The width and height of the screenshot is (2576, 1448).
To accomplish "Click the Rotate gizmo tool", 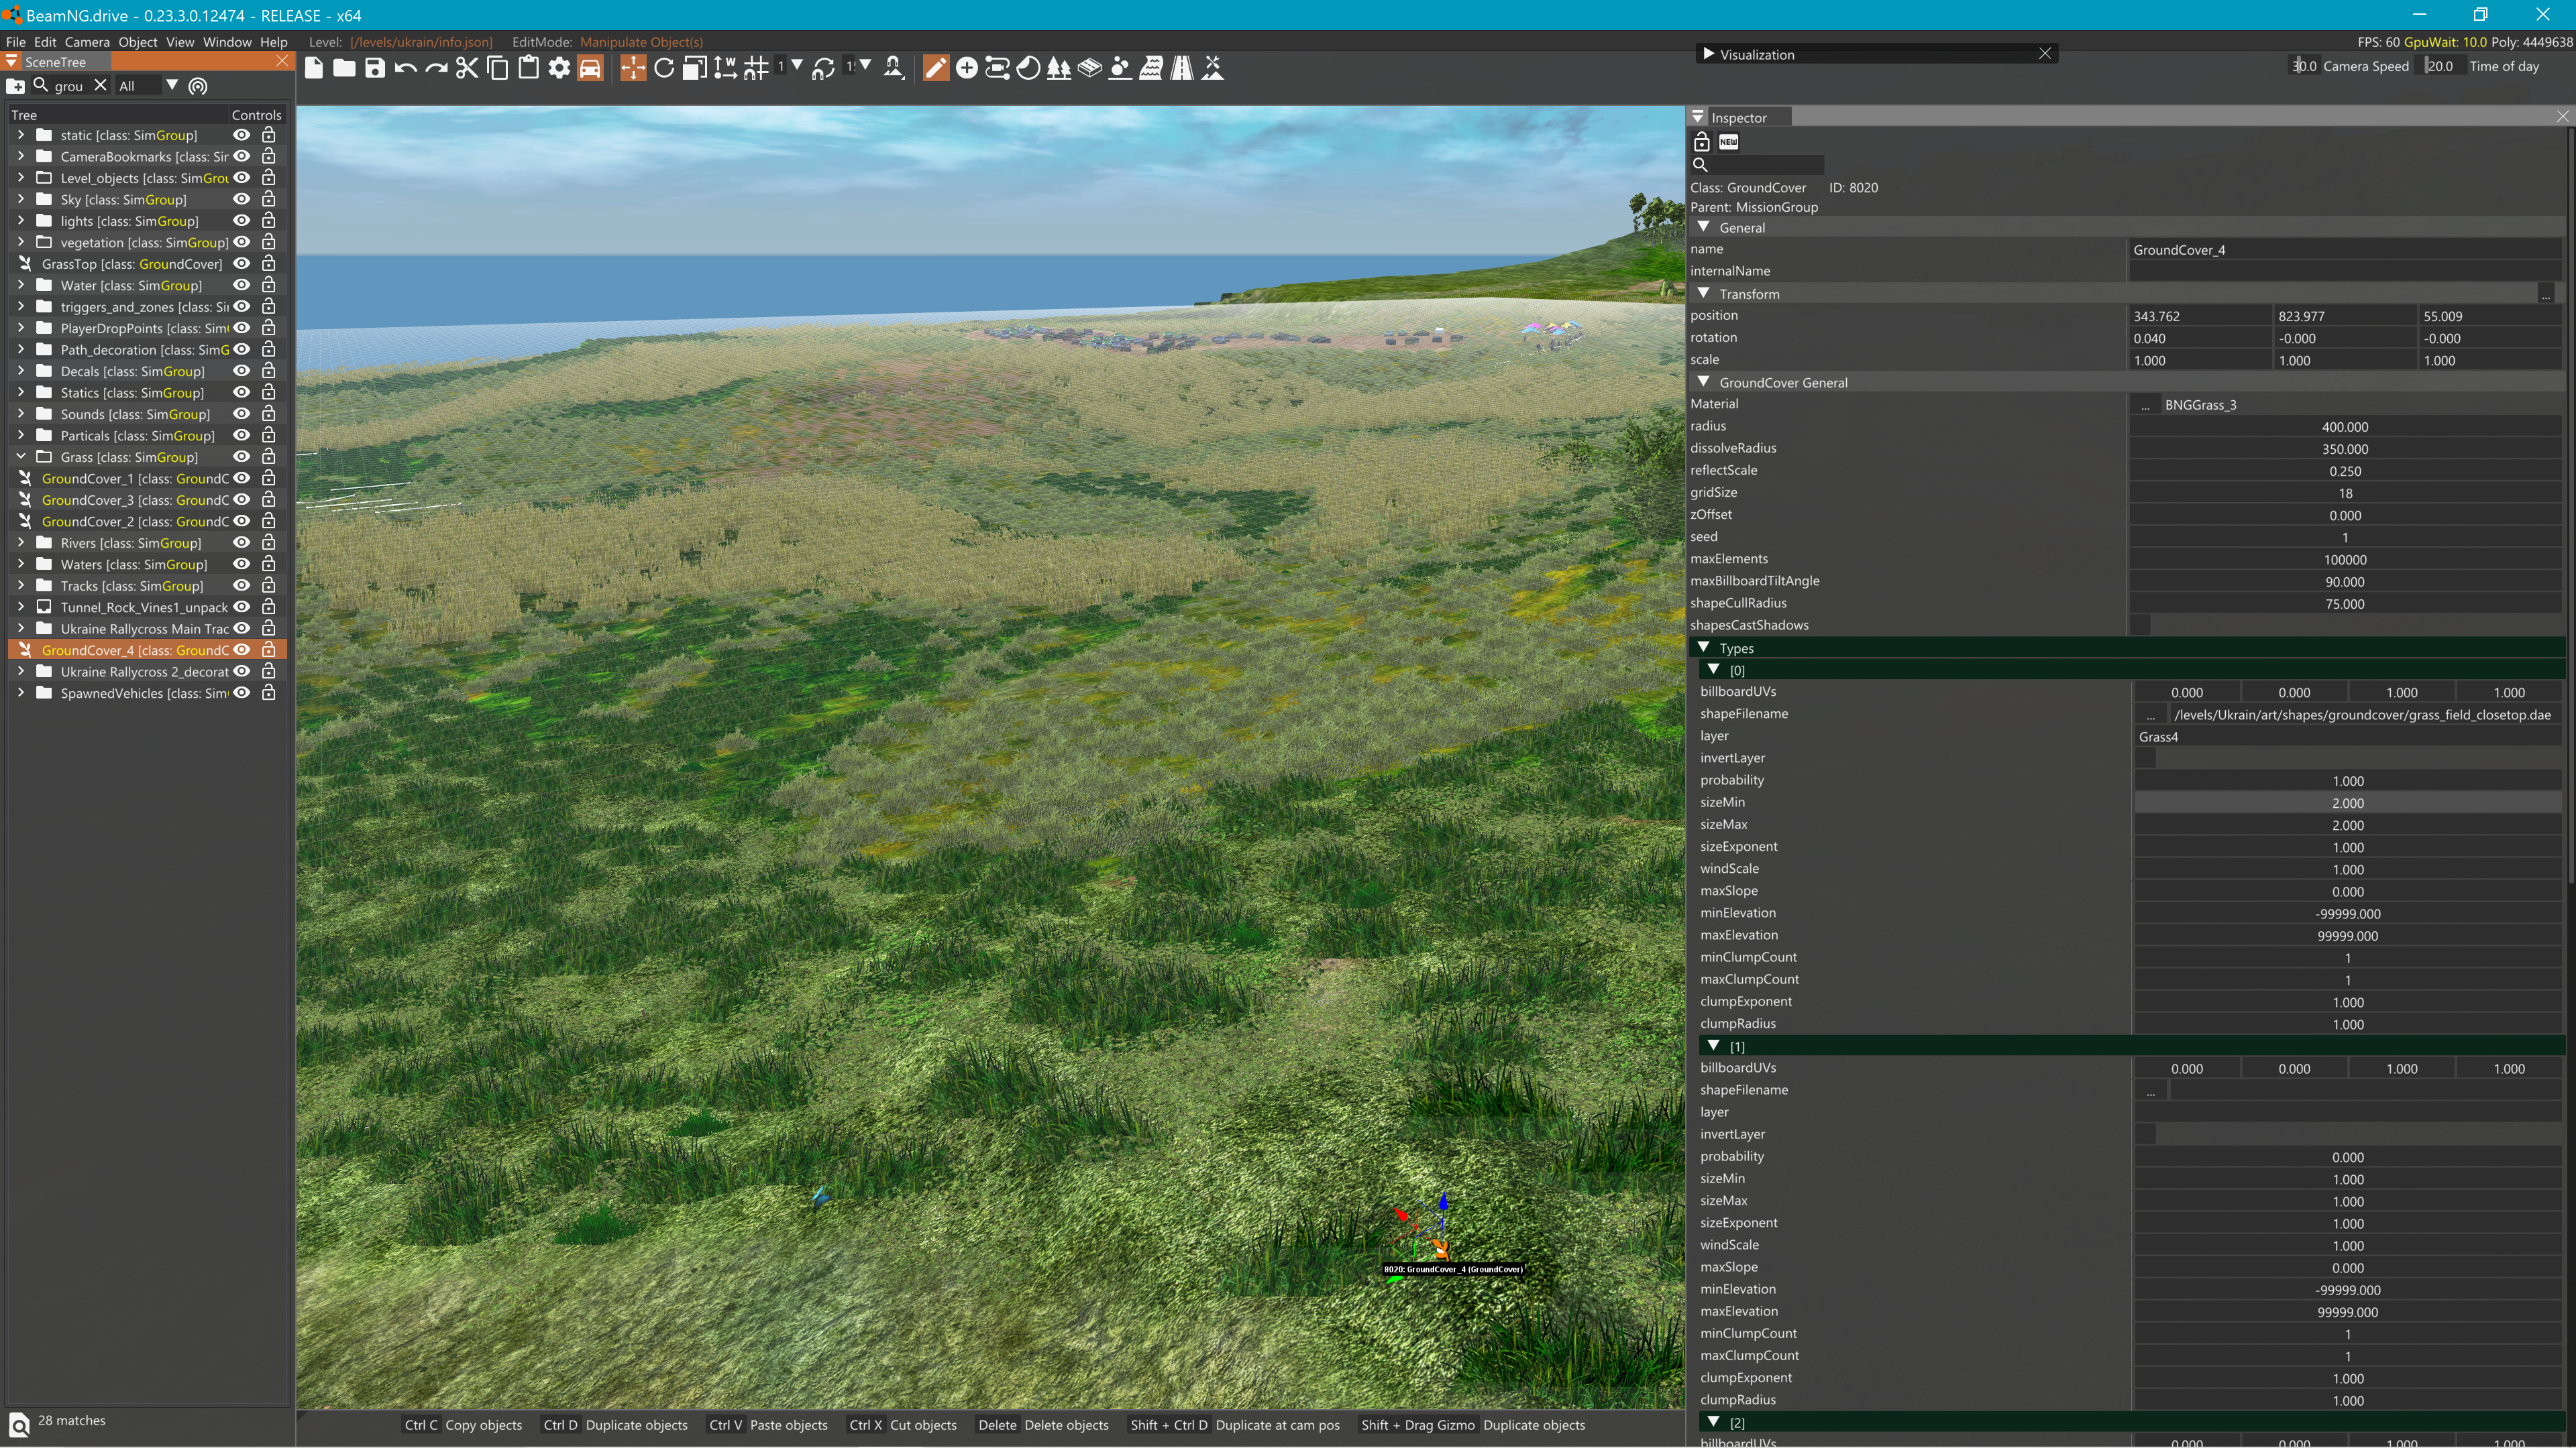I will pos(664,68).
